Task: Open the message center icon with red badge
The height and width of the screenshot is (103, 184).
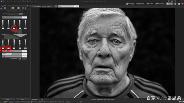Action: click(x=182, y=4)
